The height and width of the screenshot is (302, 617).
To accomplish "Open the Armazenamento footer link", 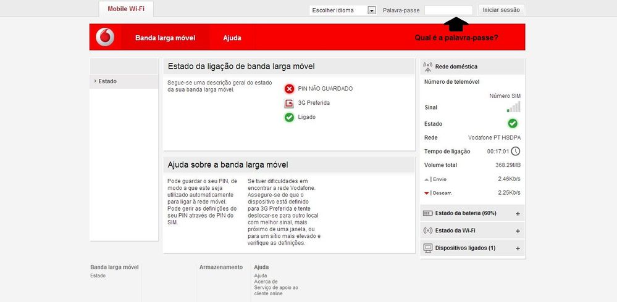I will 221,267.
